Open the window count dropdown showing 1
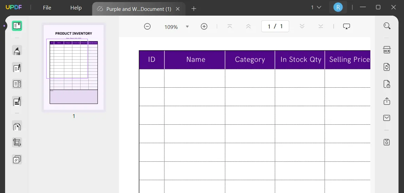The image size is (404, 193). coord(316,7)
